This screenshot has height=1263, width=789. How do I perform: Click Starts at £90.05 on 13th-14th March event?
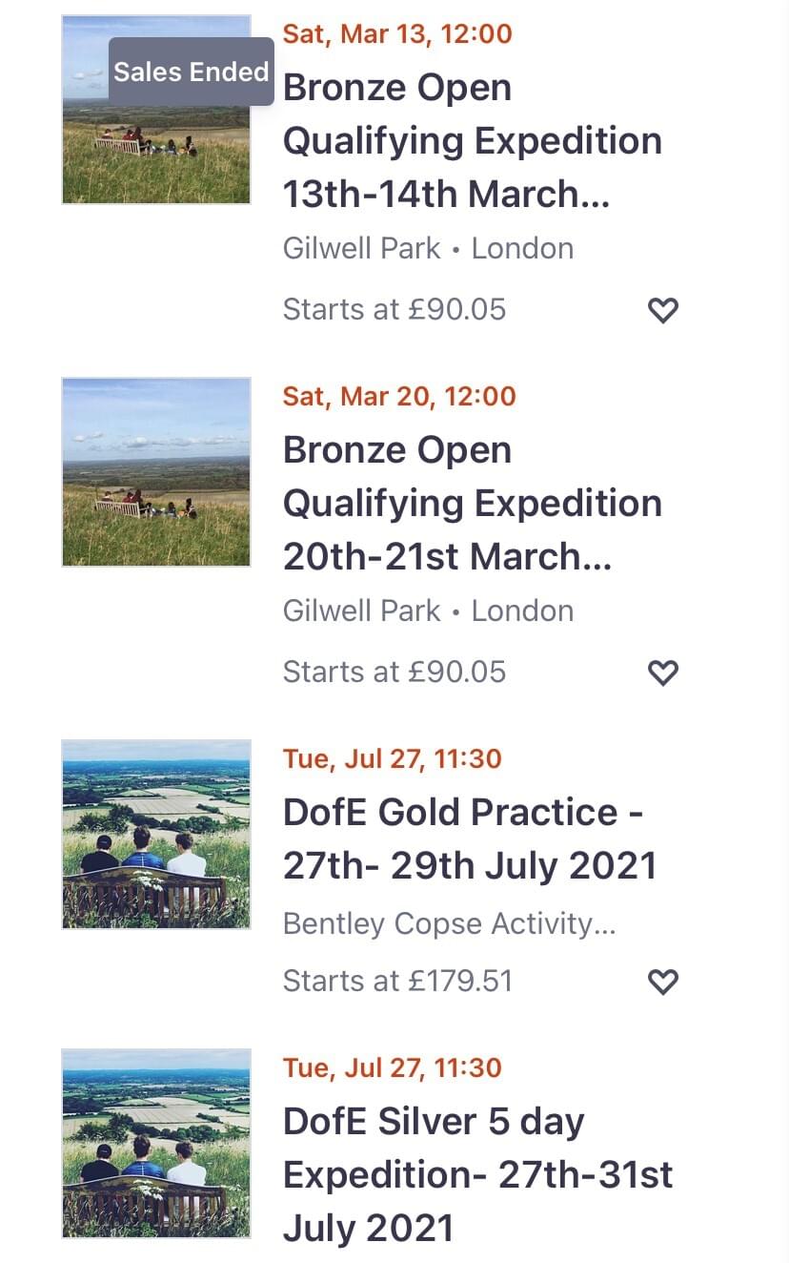point(394,310)
